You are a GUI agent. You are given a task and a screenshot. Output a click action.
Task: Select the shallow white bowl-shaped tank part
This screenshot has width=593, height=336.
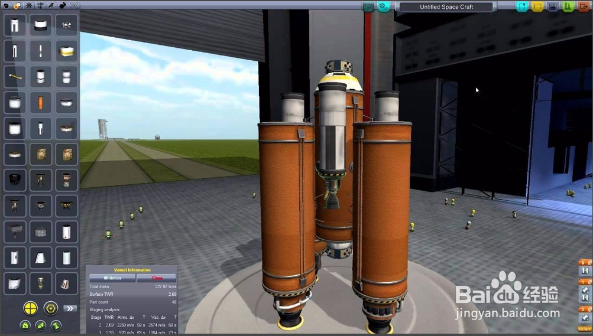[x=67, y=102]
